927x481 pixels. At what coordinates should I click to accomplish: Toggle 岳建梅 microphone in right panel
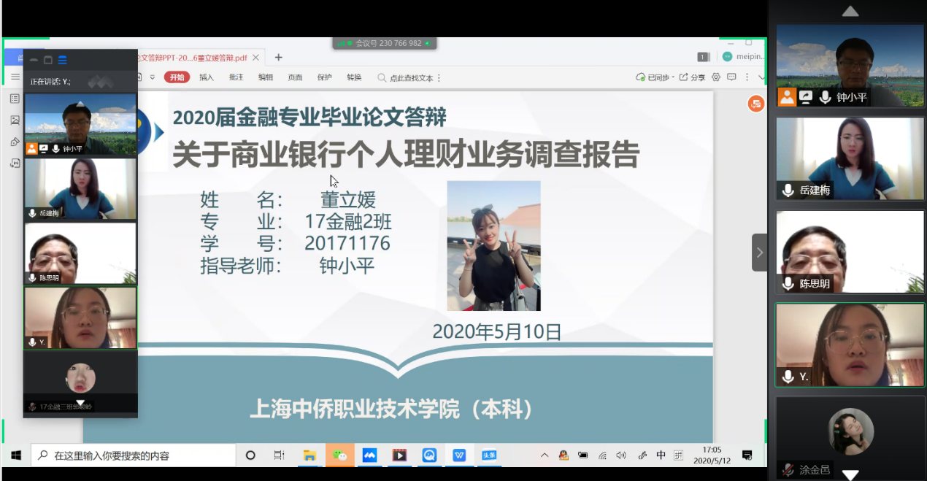click(788, 191)
